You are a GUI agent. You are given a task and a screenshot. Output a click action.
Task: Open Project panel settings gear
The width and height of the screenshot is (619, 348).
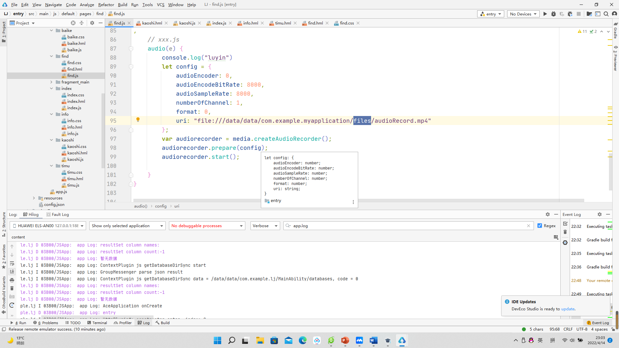92,23
